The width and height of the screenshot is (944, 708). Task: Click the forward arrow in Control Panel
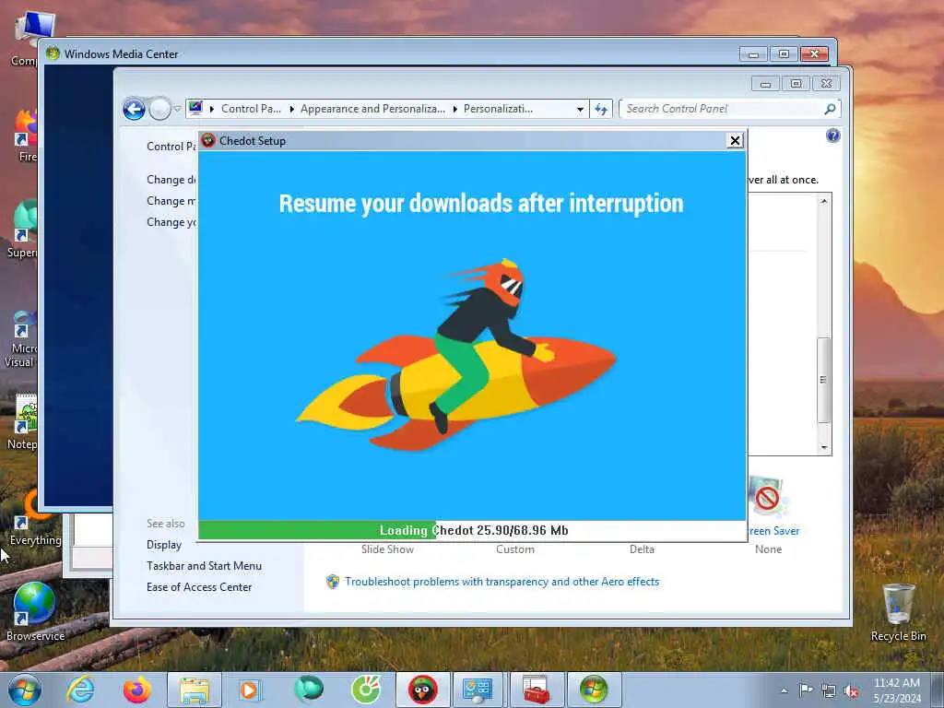coord(159,109)
